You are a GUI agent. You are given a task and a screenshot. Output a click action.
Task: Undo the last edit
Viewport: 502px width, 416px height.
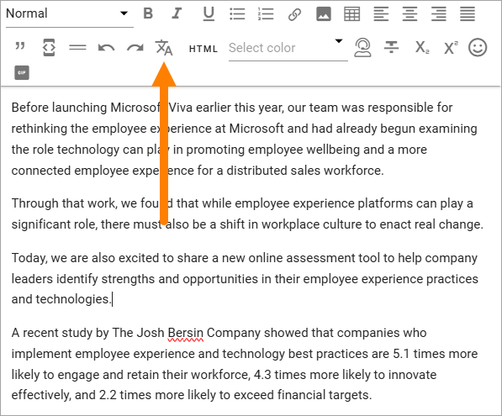[x=106, y=48]
